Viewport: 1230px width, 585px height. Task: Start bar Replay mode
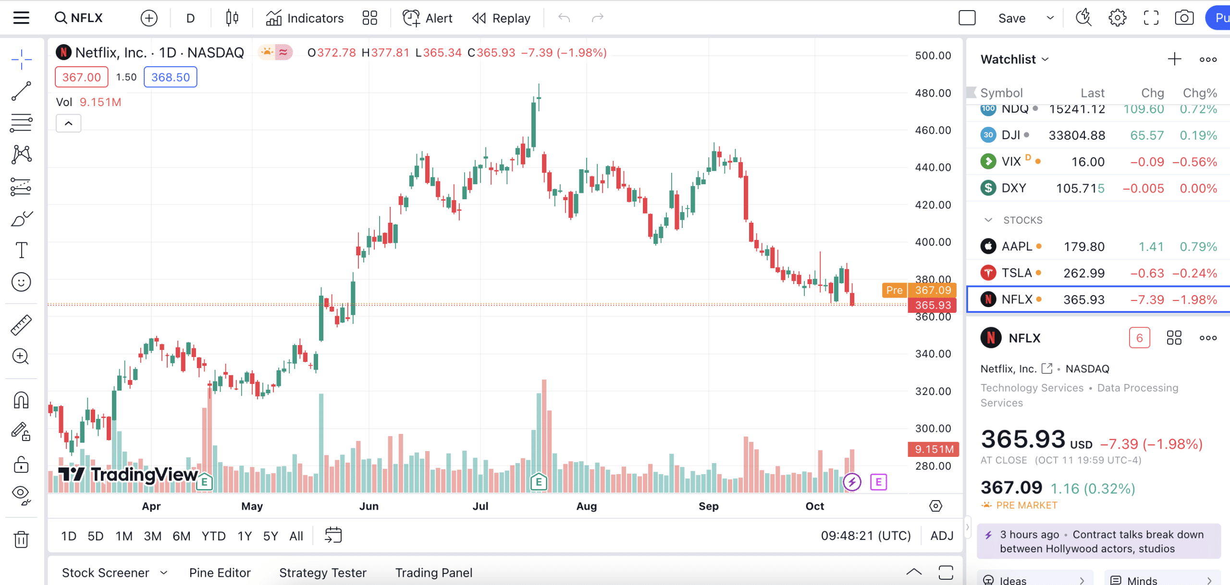[501, 18]
